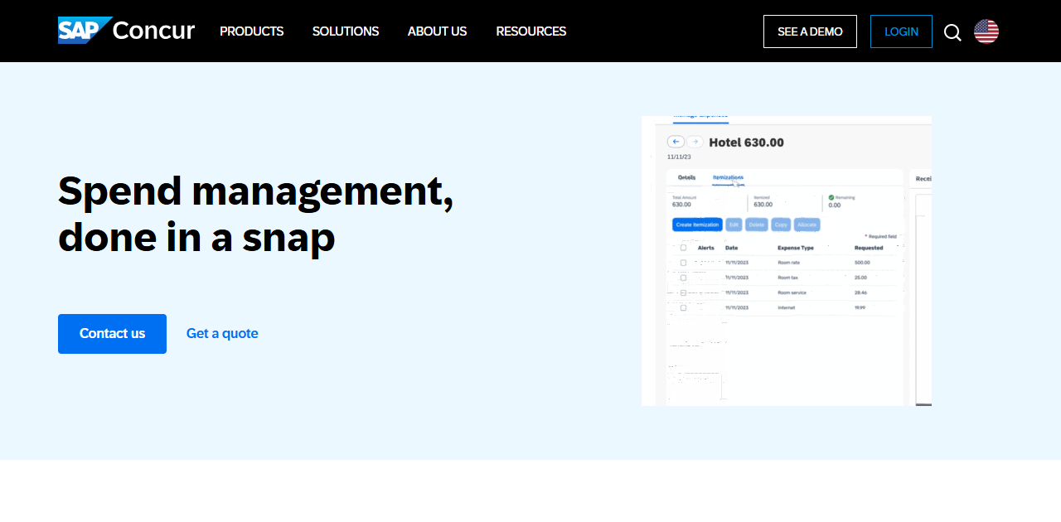Click the Allocate button in itemizations
The width and height of the screenshot is (1061, 522).
pyautogui.click(x=807, y=225)
